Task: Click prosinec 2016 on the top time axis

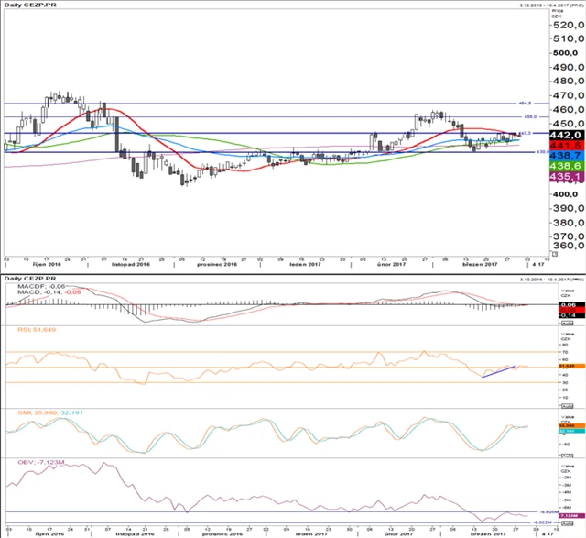Action: click(x=218, y=264)
